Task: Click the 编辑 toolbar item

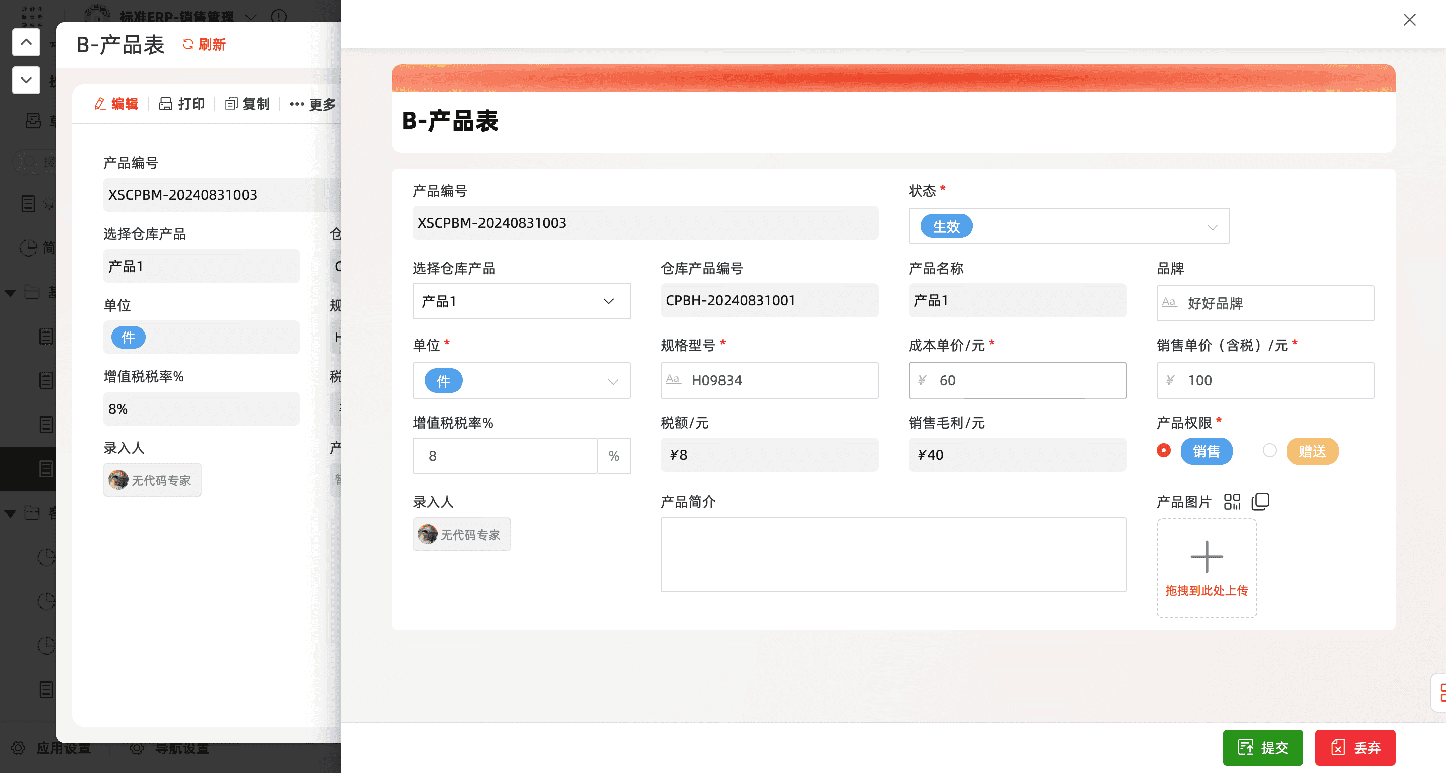Action: pos(117,104)
